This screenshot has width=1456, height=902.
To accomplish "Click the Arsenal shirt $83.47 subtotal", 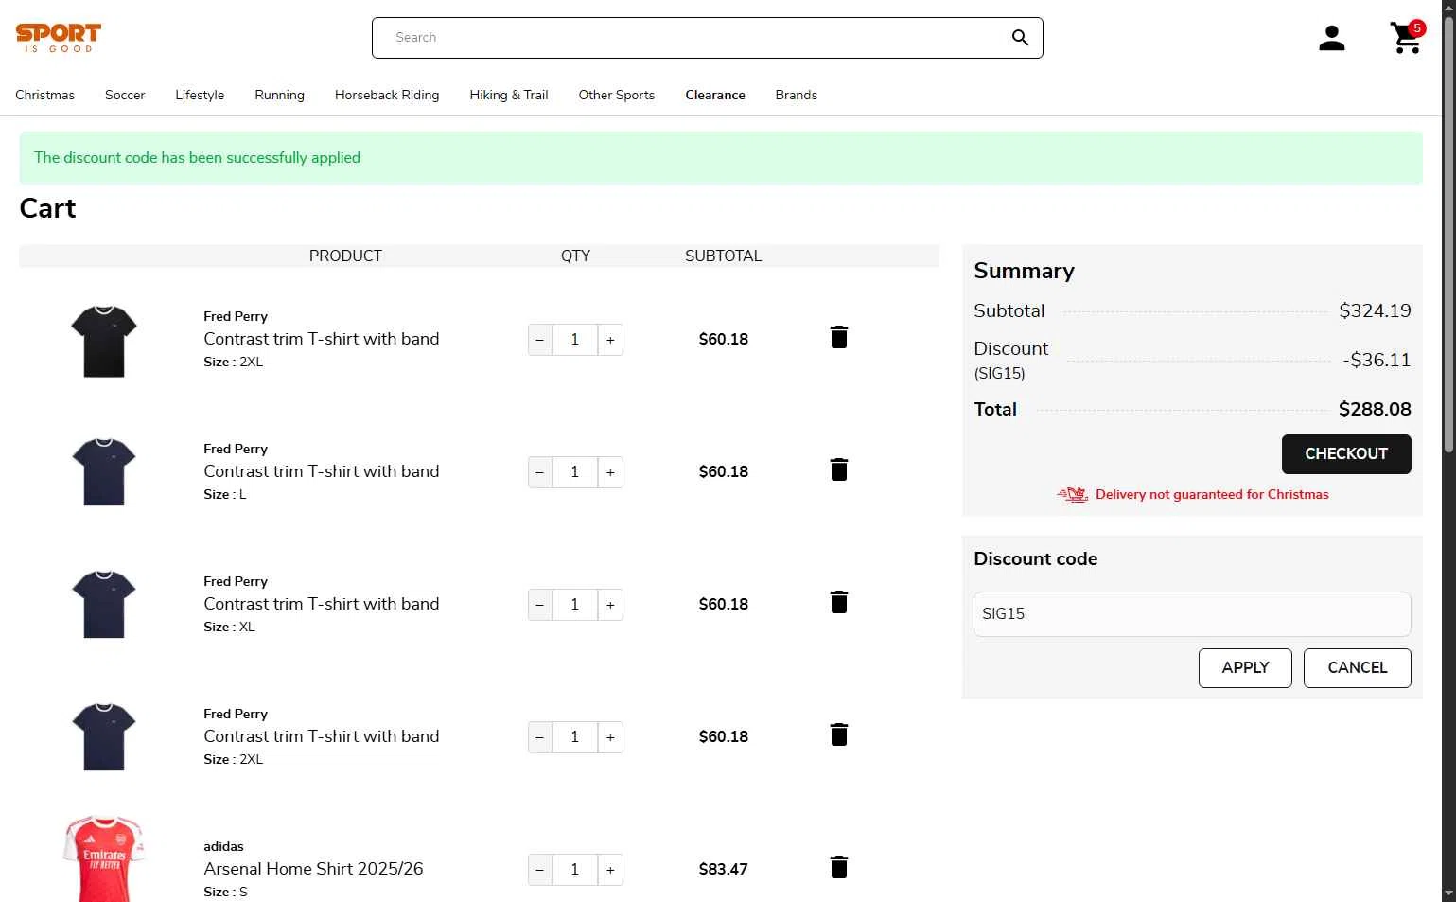I will pos(724,869).
